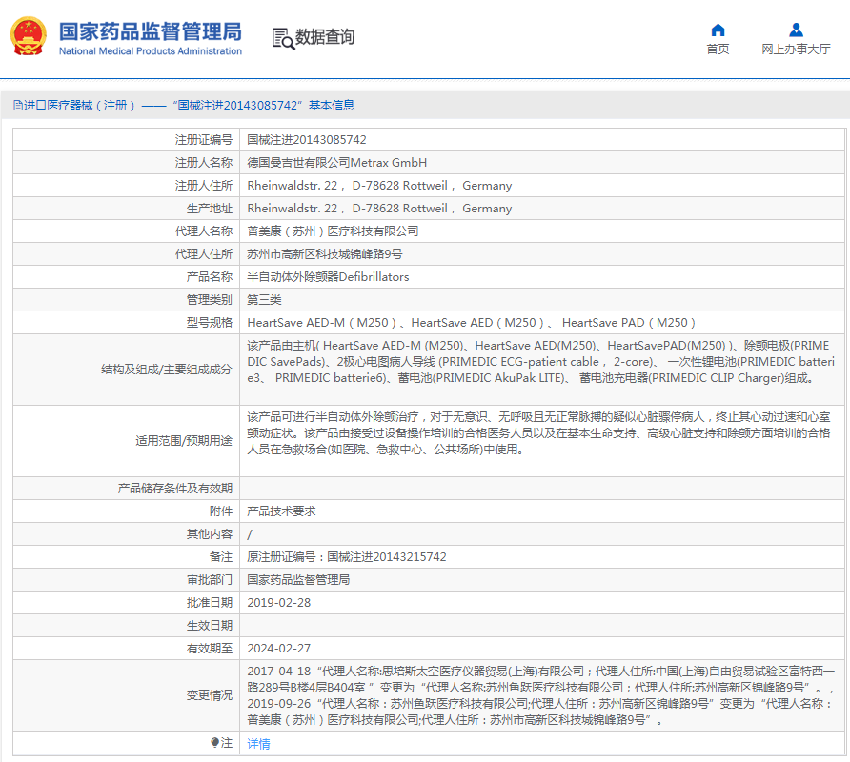Click the HeartSave AED-M model specification value
The width and height of the screenshot is (850, 762).
471,323
